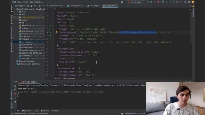Open Project panel gear options
This screenshot has height=115, width=205.
(39, 6)
